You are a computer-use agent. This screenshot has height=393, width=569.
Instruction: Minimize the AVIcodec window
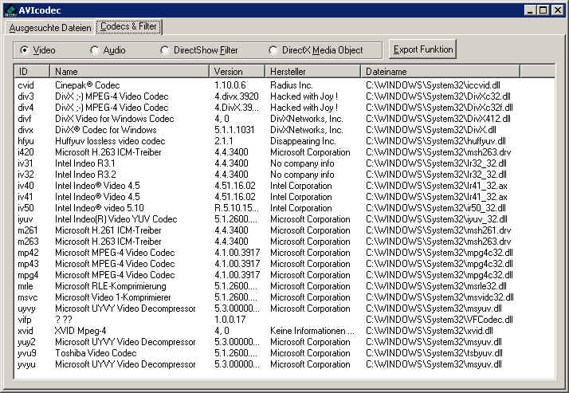tap(531, 10)
